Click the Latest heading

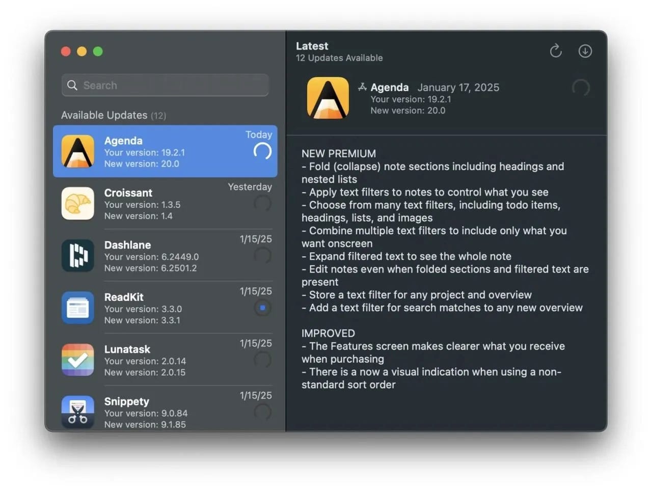(312, 46)
